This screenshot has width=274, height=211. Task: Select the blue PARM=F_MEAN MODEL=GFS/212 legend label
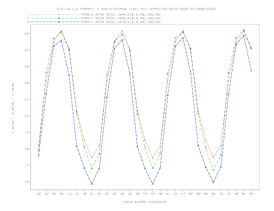121,22
